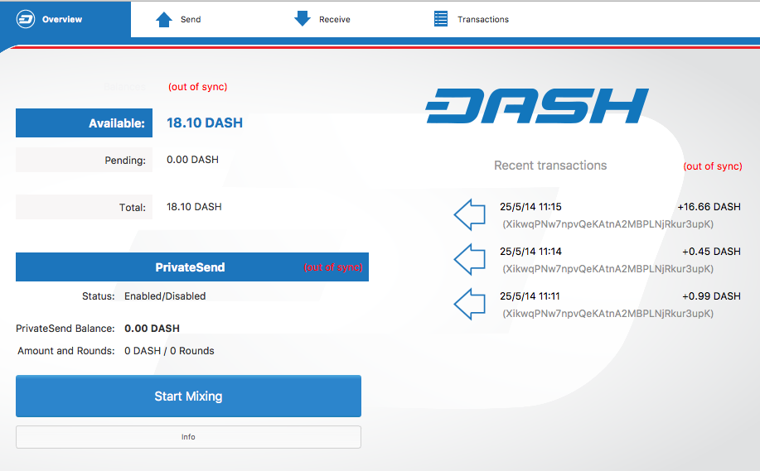Image resolution: width=760 pixels, height=471 pixels.
Task: Click the 0 DASH / 0 Rounds value
Action: (169, 351)
